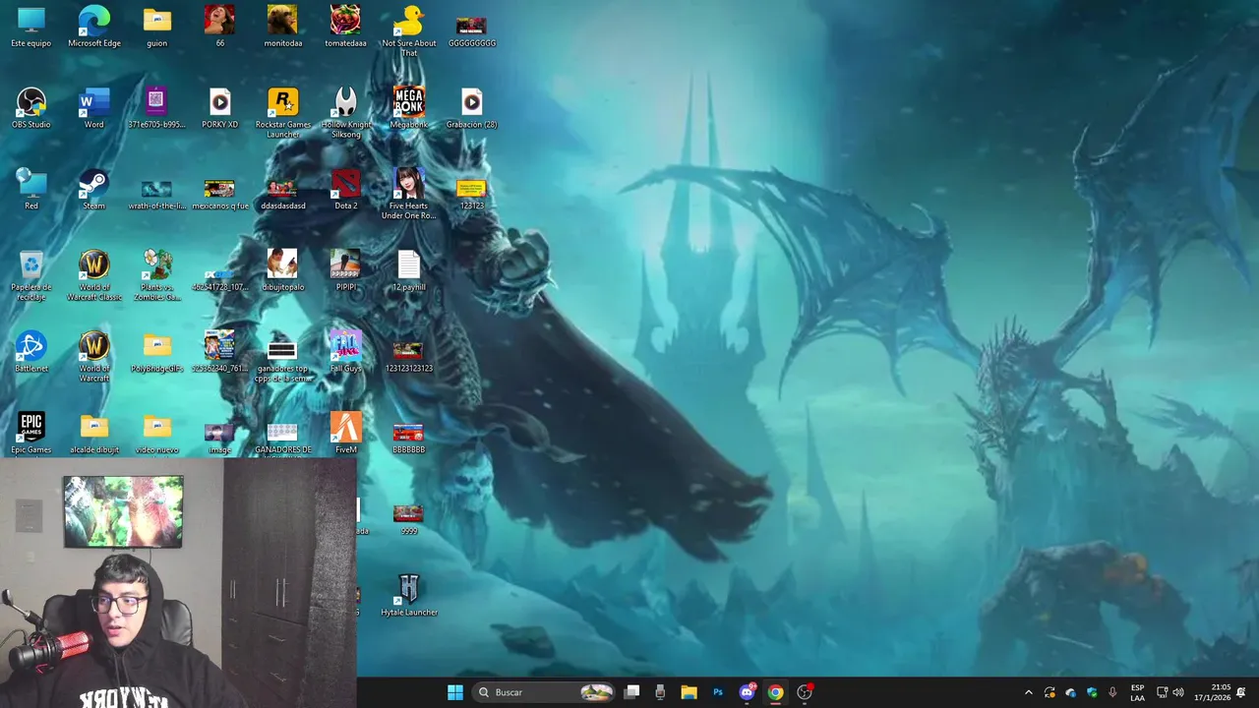Focus the Buscar taskbar search box
Image resolution: width=1259 pixels, height=708 pixels.
coord(543,692)
